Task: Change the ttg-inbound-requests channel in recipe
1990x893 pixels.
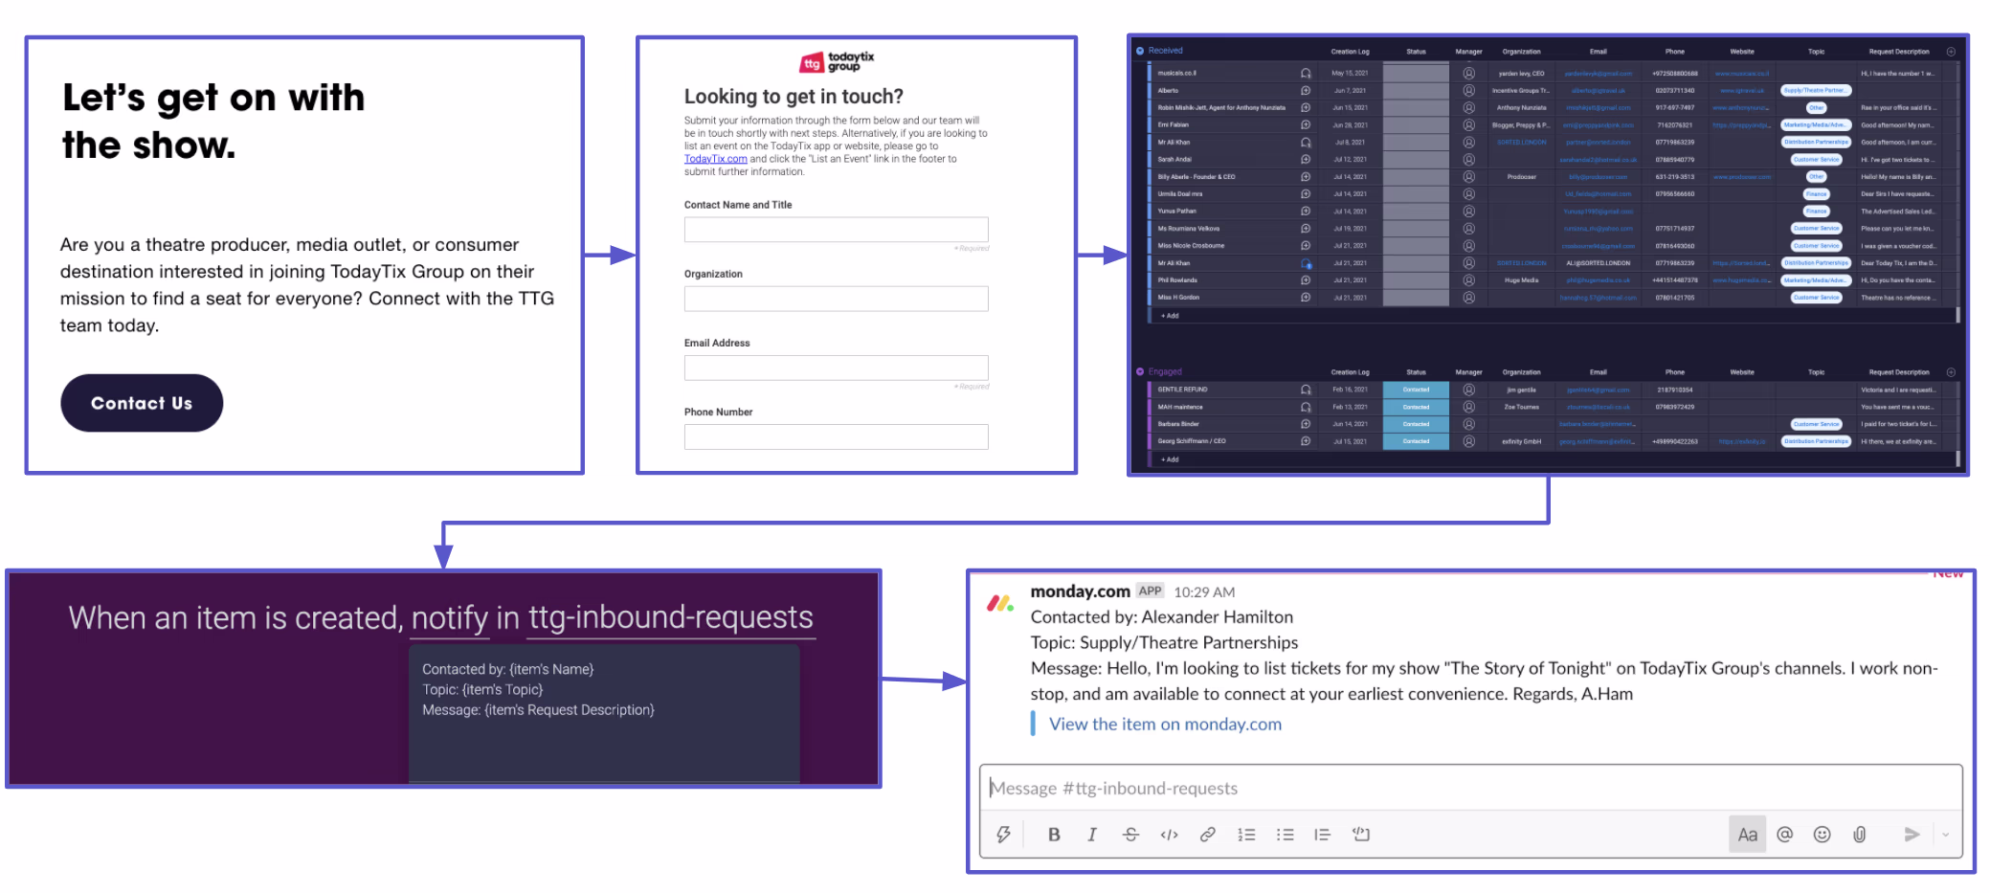Action: (x=671, y=618)
